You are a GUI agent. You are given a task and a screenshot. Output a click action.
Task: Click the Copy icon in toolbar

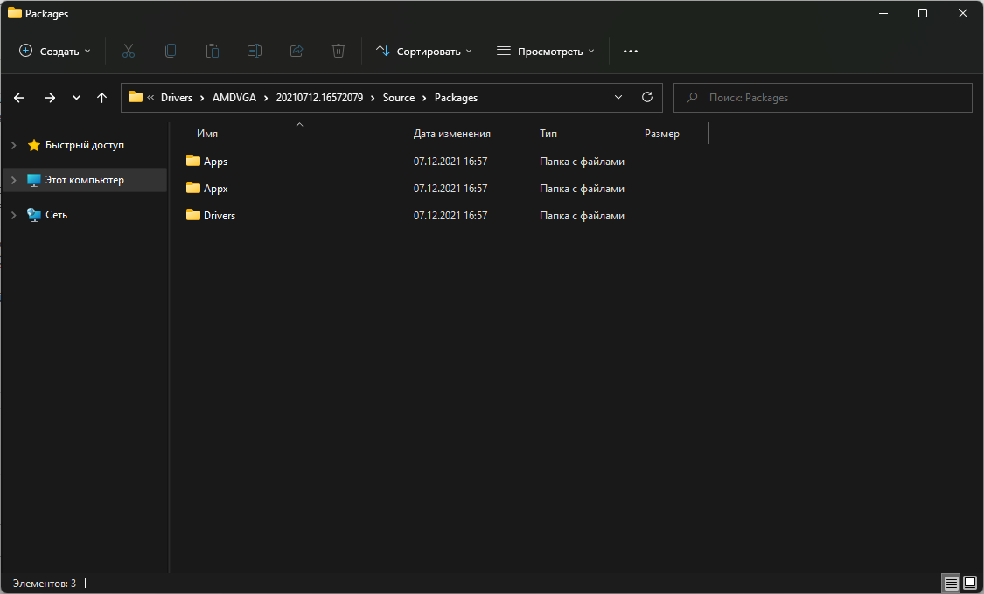pos(170,52)
